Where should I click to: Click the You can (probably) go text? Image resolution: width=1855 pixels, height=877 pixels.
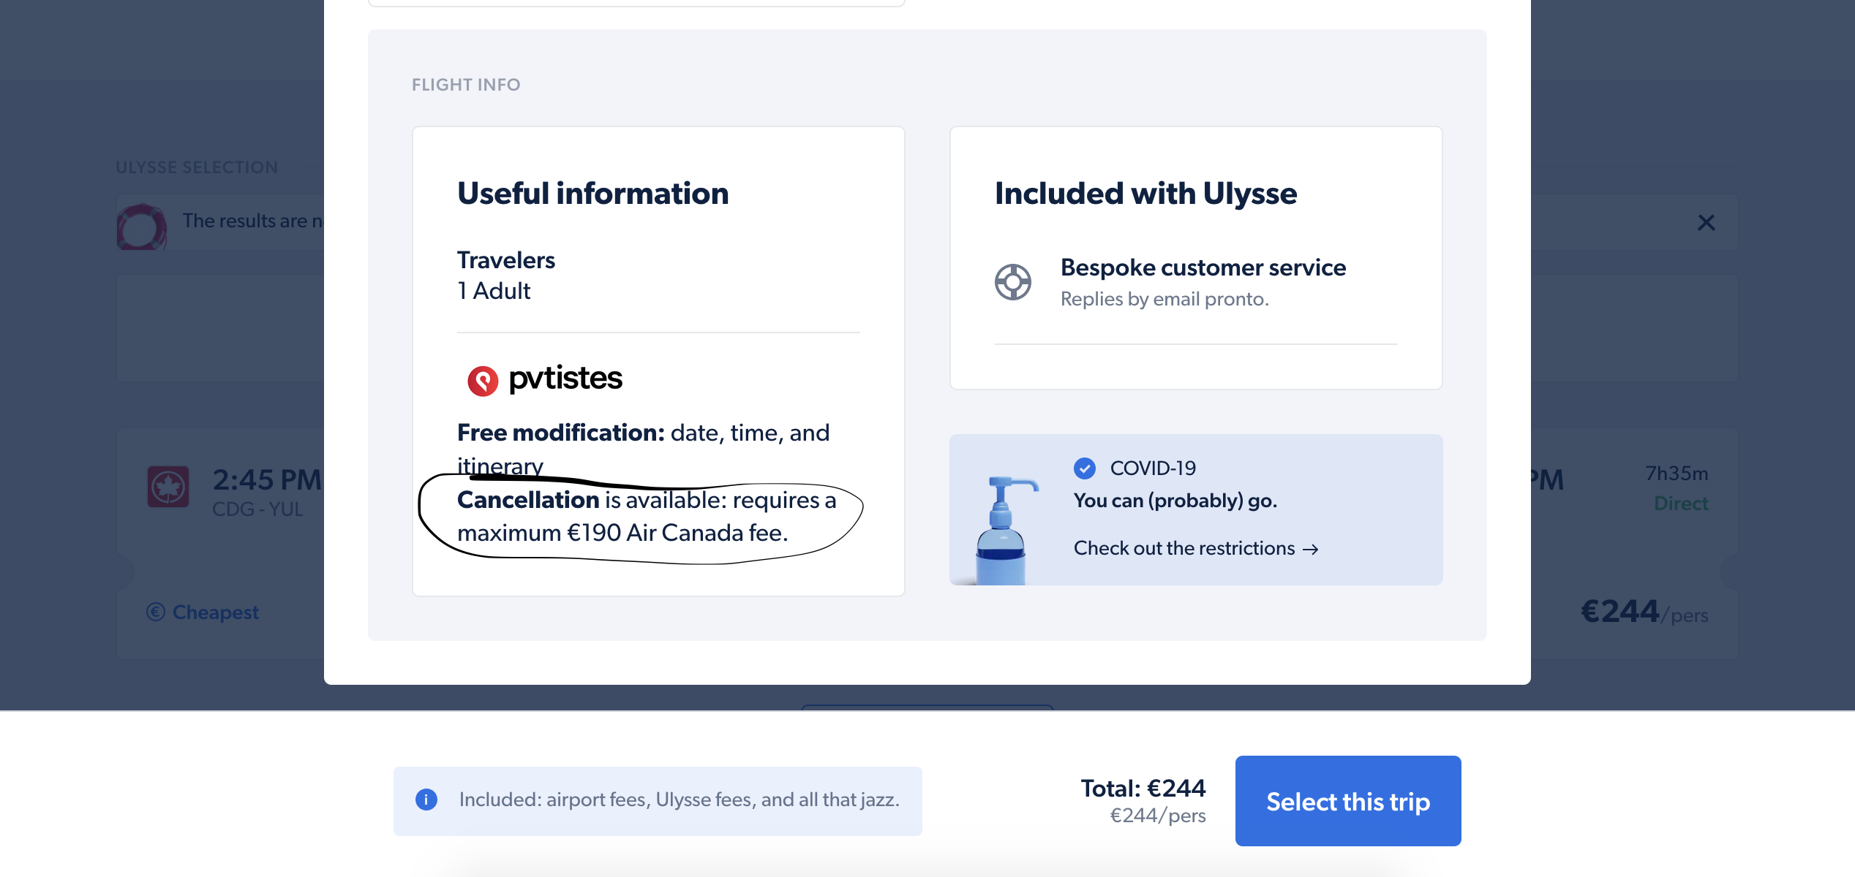1175,501
